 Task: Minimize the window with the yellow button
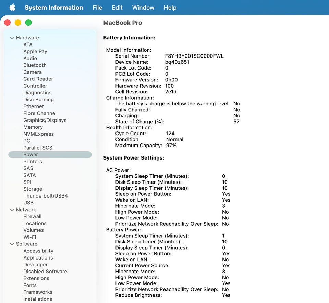[18, 22]
